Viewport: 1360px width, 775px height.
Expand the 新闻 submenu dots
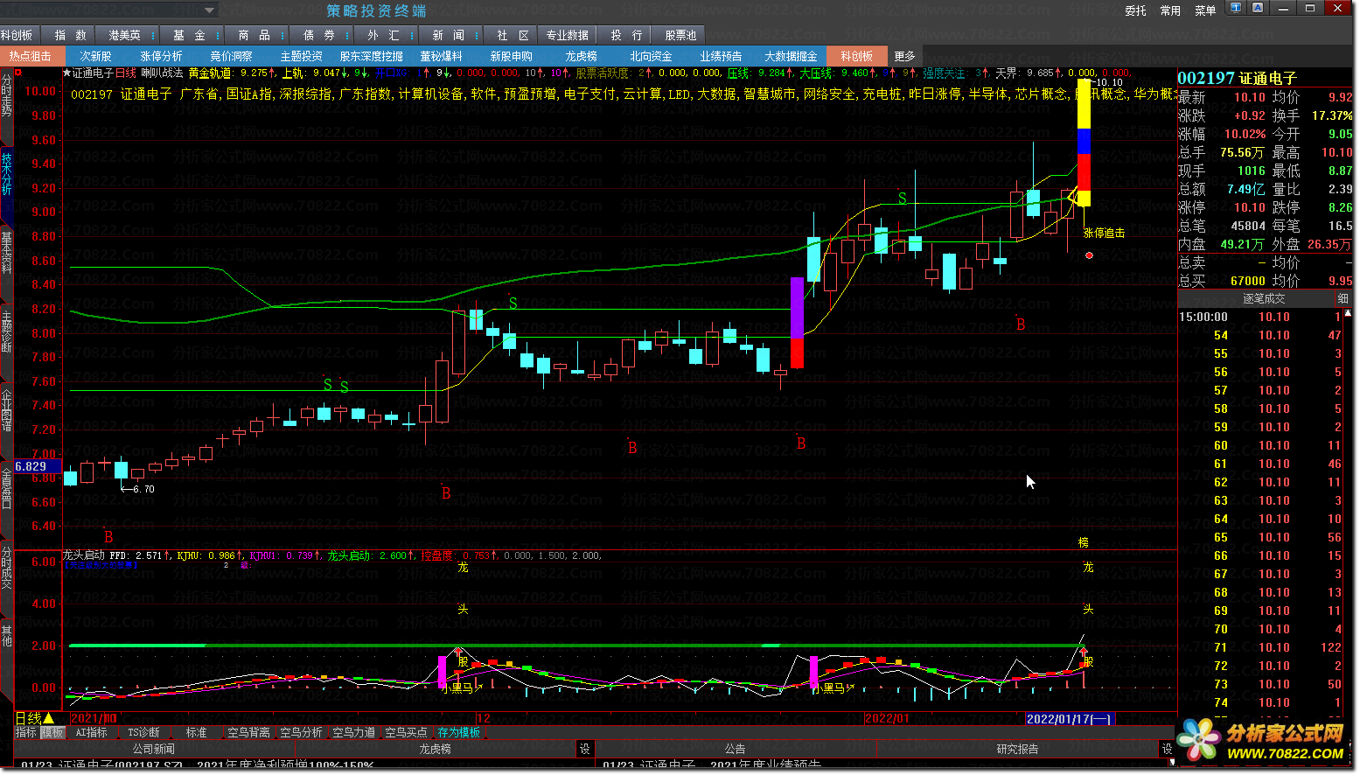pos(477,35)
